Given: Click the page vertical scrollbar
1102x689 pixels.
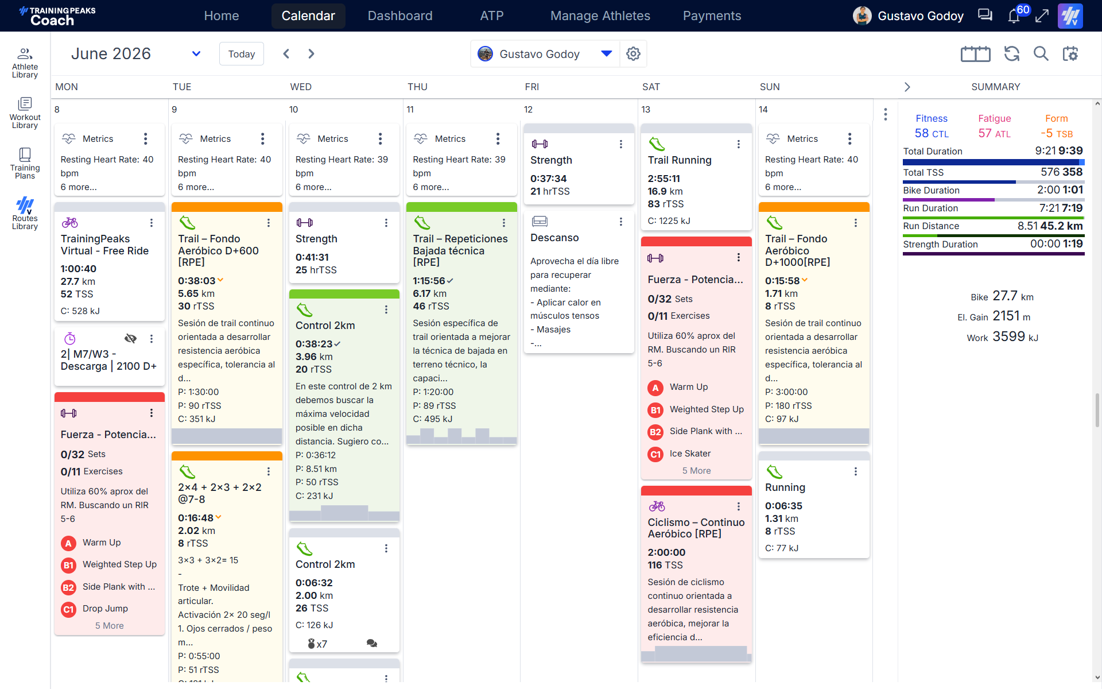Looking at the screenshot, I should pyautogui.click(x=1097, y=410).
